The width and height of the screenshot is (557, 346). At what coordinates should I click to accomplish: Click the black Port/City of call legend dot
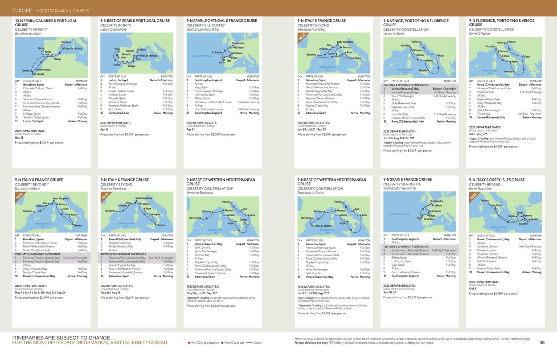[223, 343]
